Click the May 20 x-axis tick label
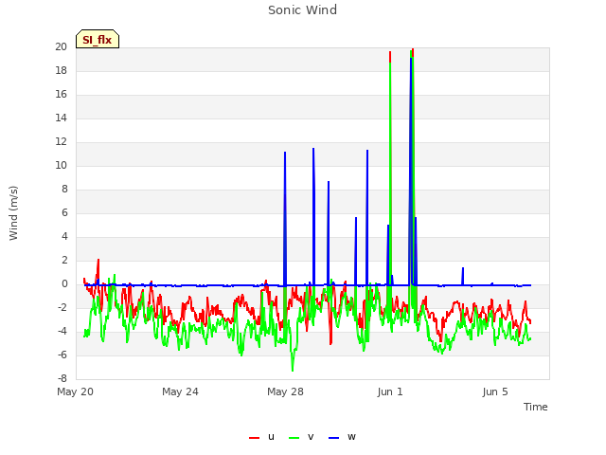The width and height of the screenshot is (606, 455). (x=76, y=391)
